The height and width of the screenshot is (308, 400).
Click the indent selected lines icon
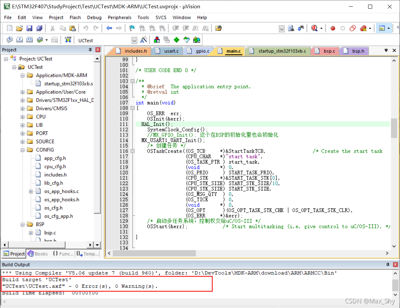click(176, 28)
